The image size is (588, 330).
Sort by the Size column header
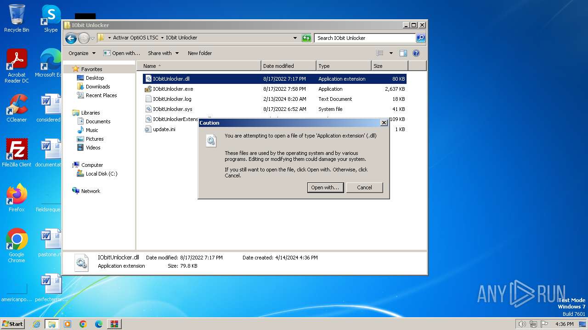coord(390,66)
